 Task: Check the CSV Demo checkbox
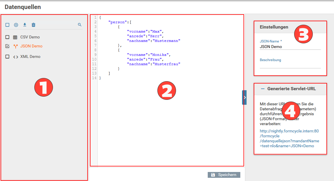tap(7, 37)
